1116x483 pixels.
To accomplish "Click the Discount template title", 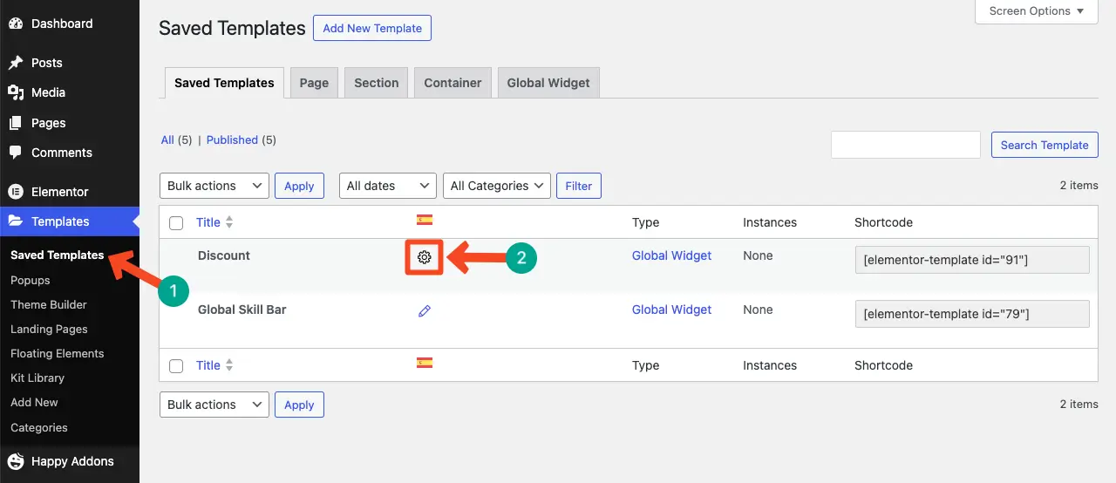I will 224,255.
